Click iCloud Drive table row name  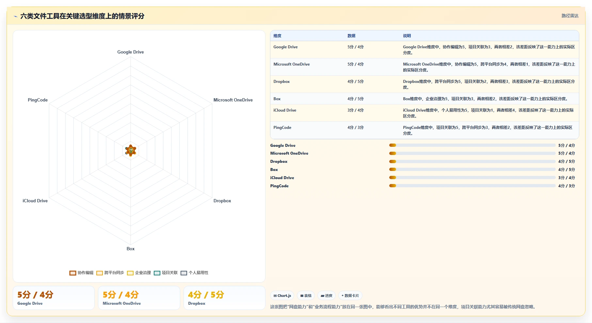(x=285, y=110)
